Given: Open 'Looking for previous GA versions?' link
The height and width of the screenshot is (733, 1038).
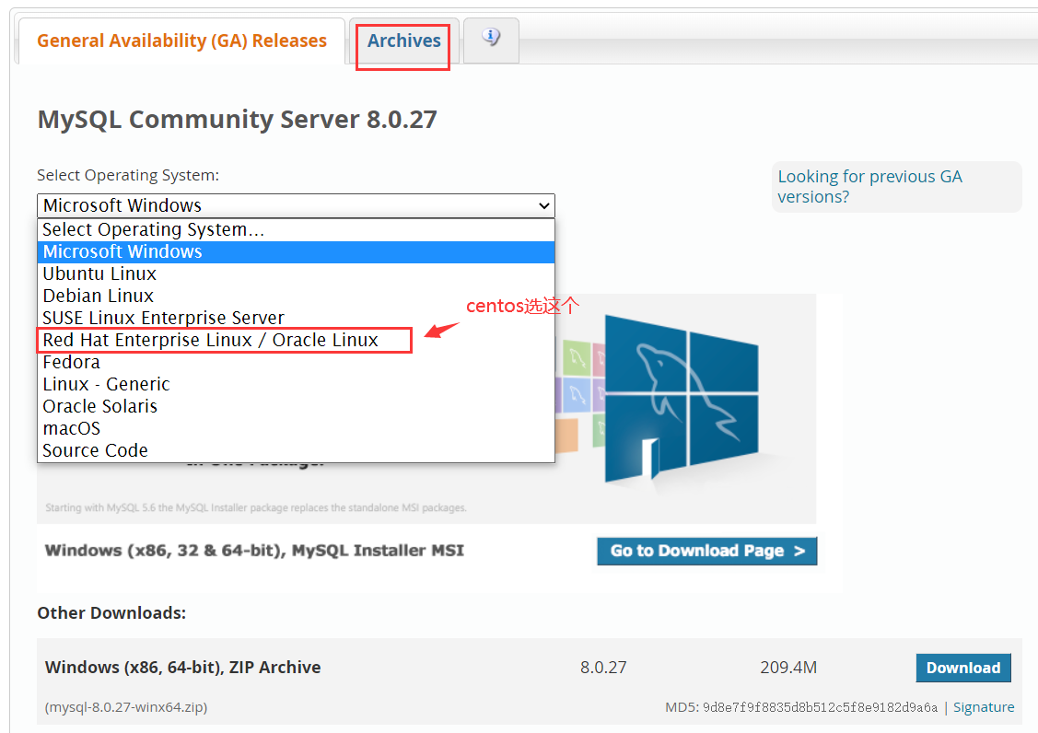Looking at the screenshot, I should click(869, 187).
